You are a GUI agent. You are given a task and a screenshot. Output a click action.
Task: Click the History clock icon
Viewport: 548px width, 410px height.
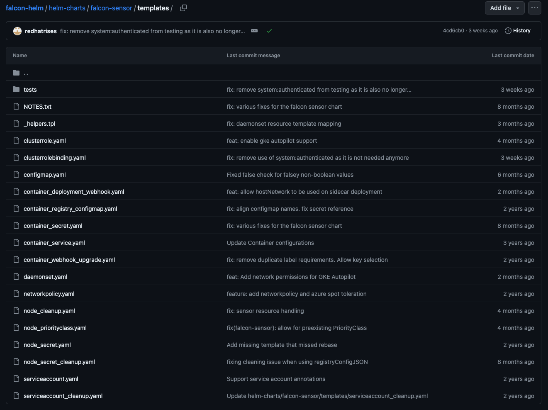point(508,31)
